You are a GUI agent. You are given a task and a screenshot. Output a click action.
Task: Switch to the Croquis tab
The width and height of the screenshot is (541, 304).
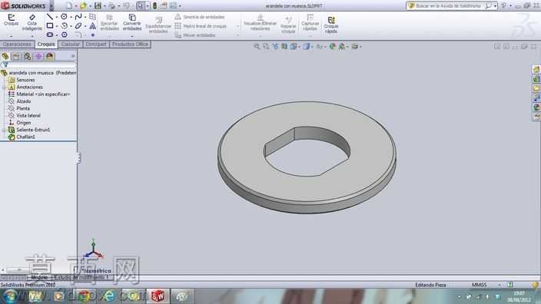[46, 44]
